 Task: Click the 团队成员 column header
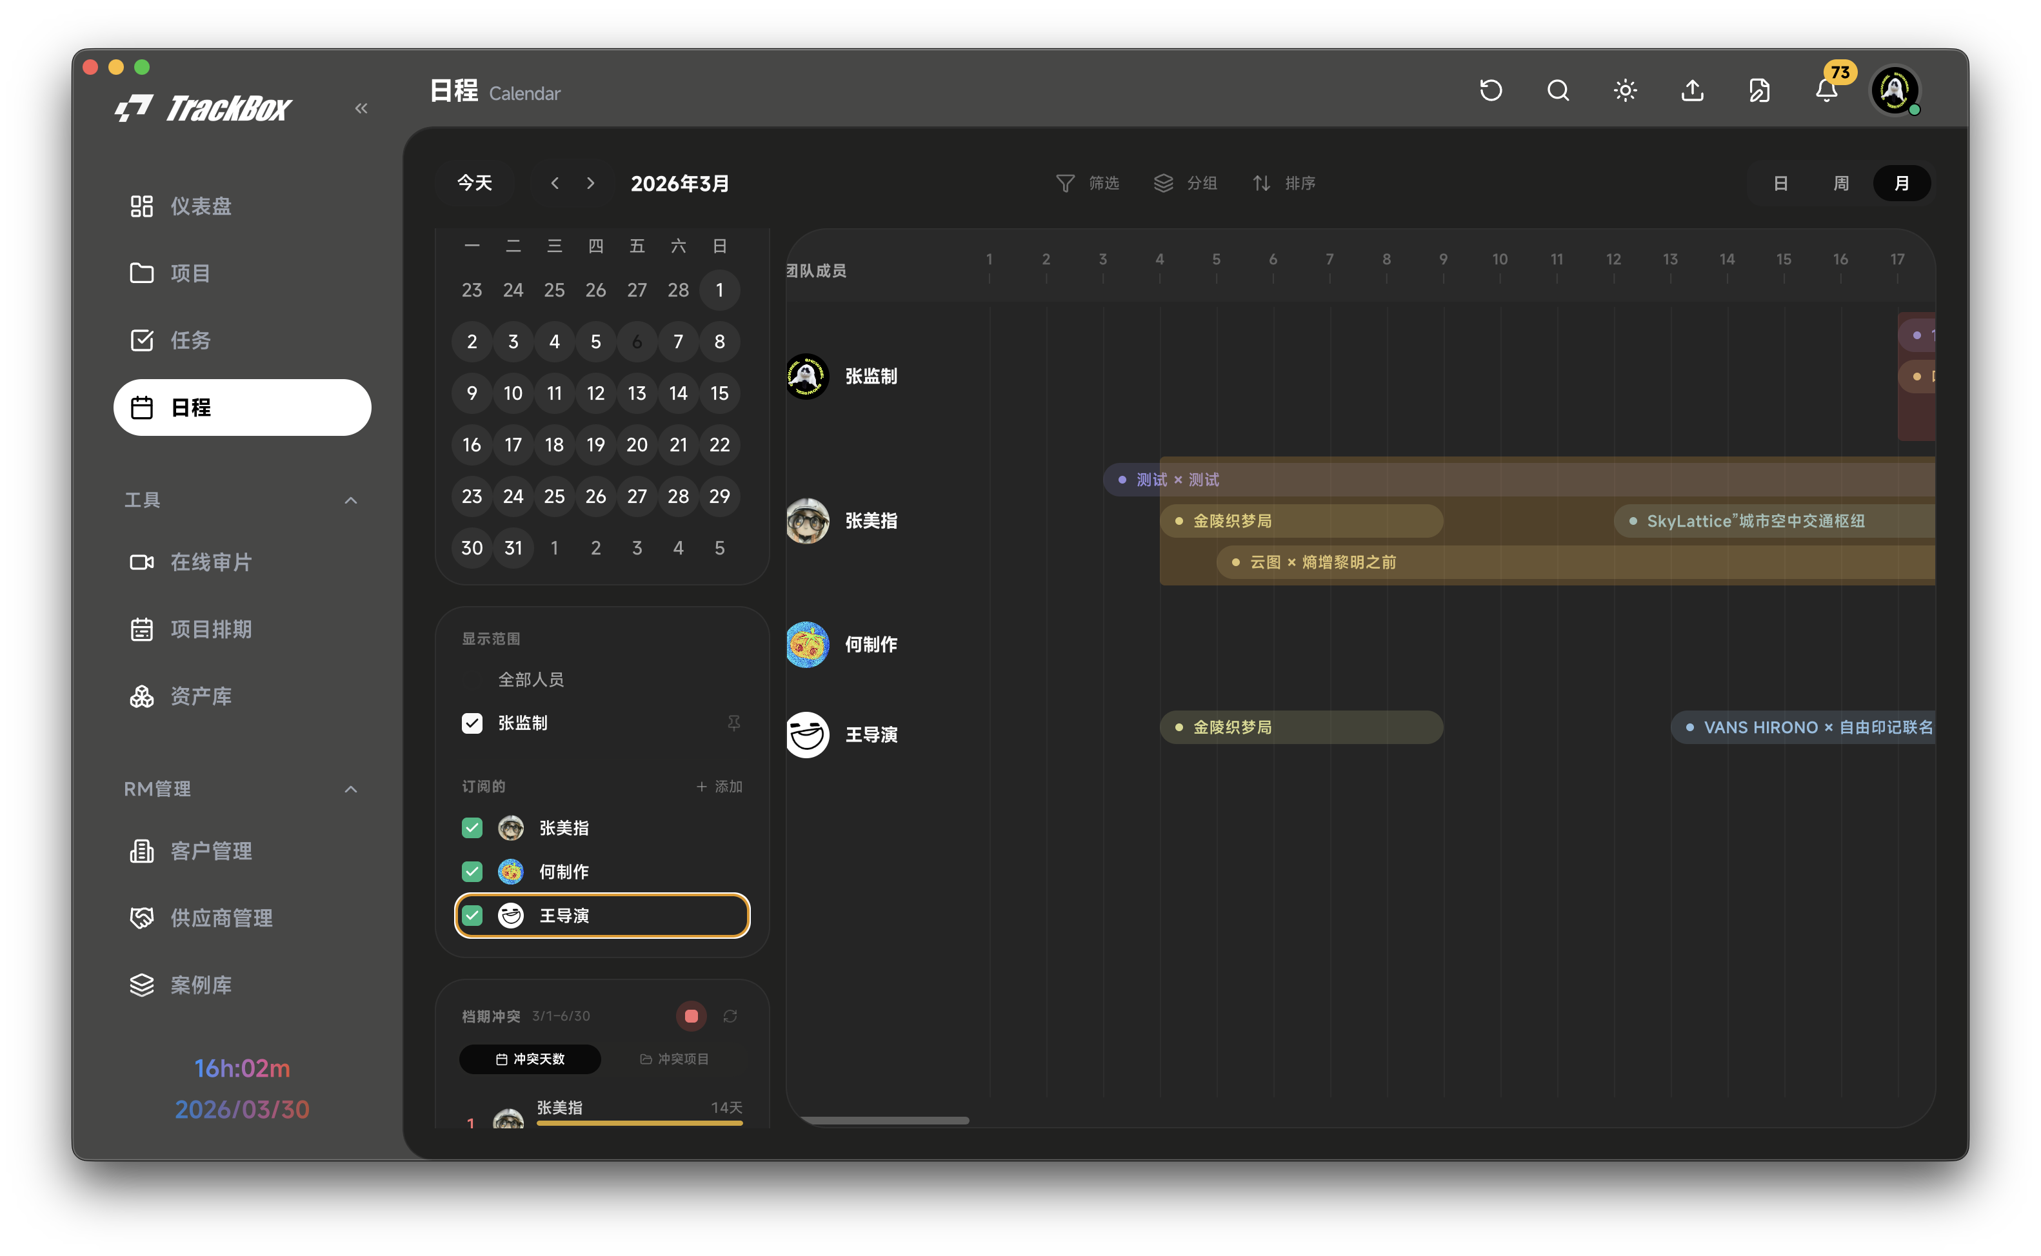coord(816,271)
